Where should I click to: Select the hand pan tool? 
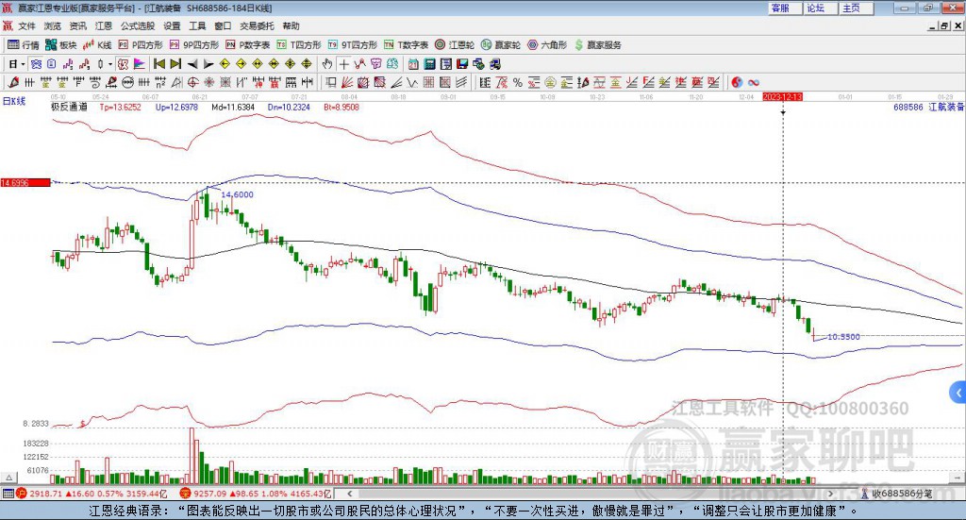pos(327,64)
